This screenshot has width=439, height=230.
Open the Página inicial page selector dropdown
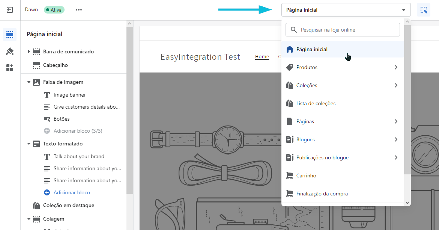tap(346, 10)
